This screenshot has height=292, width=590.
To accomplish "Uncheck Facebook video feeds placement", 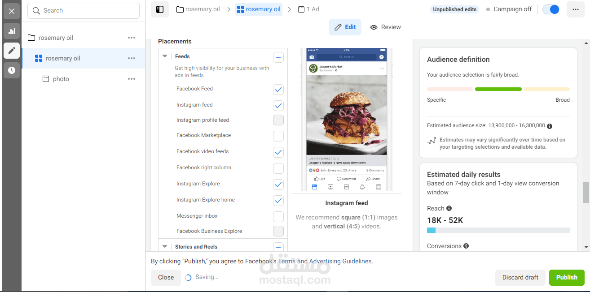I will [x=278, y=152].
